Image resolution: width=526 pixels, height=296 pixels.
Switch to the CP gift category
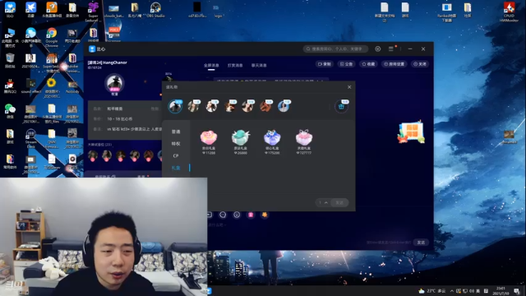tap(176, 155)
